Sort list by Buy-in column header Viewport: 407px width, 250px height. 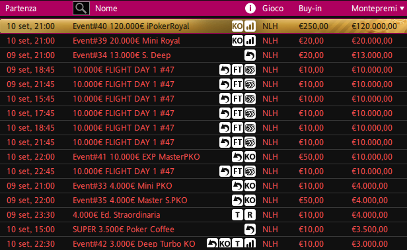pyautogui.click(x=310, y=9)
